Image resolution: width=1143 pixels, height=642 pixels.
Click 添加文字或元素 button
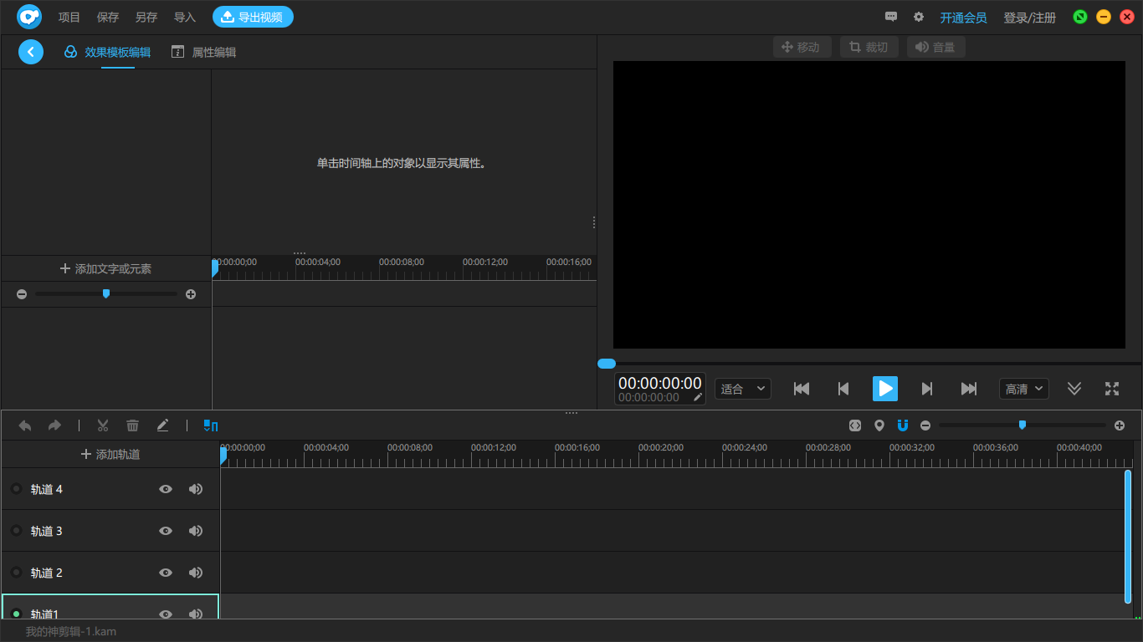[x=106, y=268]
